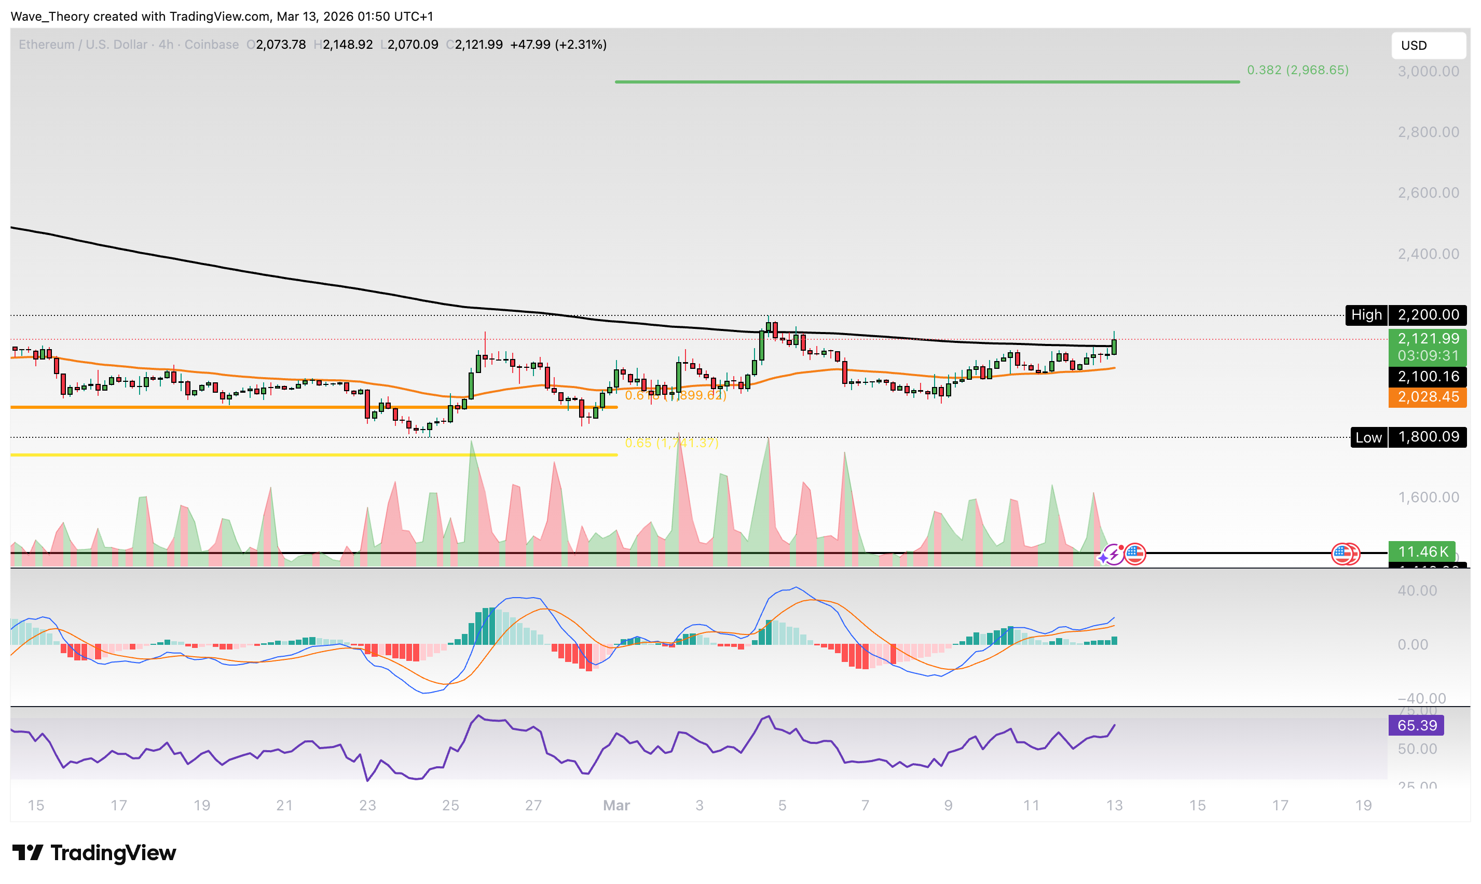Click the green 11.46 K volume label
The height and width of the screenshot is (884, 1481).
[1421, 551]
